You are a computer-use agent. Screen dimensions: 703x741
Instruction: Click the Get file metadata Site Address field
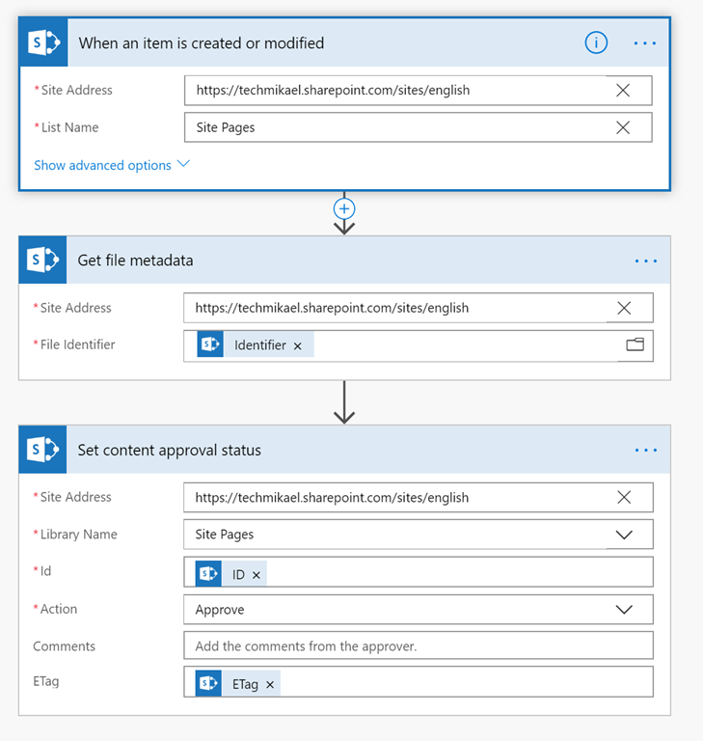[x=419, y=308]
